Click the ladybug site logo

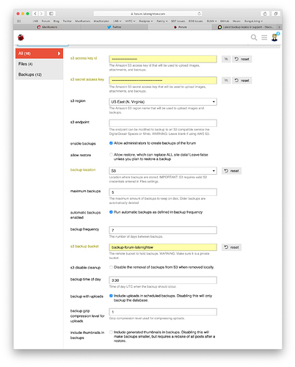pos(21,37)
